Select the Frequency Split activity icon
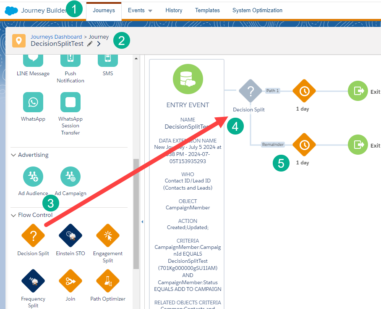 [x=33, y=281]
